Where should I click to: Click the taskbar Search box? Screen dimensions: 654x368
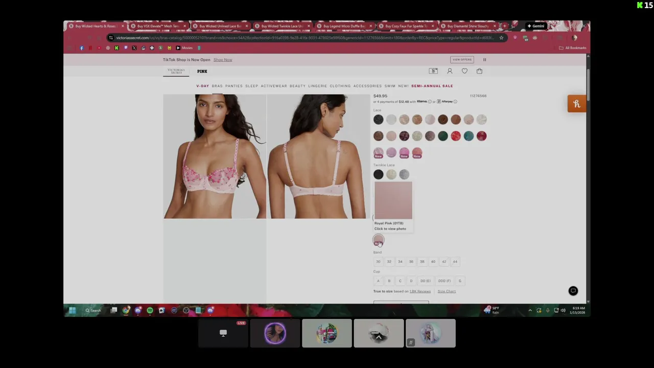click(x=94, y=310)
